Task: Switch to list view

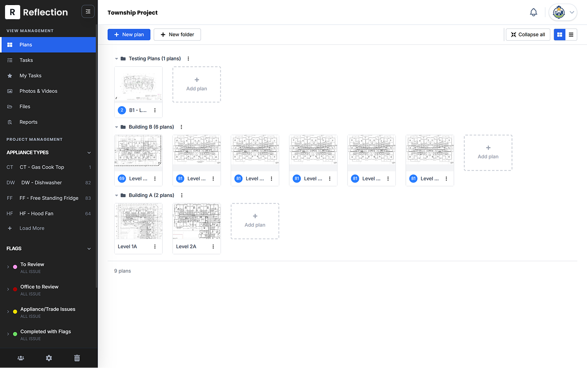Action: coord(571,34)
